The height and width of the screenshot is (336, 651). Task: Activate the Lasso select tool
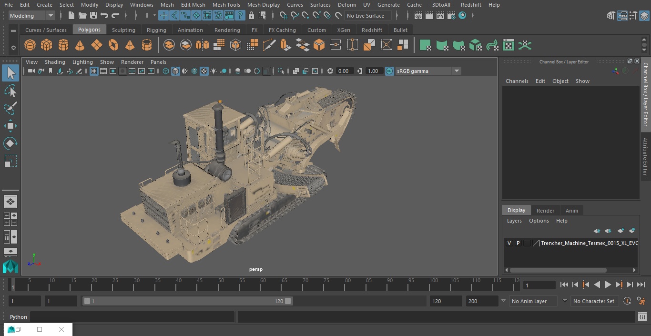pos(10,91)
